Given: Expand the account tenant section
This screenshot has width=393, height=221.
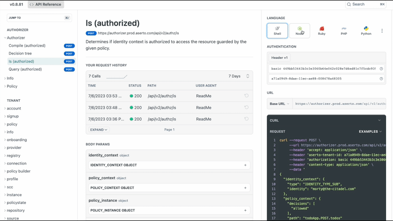Looking at the screenshot, I should [5, 108].
